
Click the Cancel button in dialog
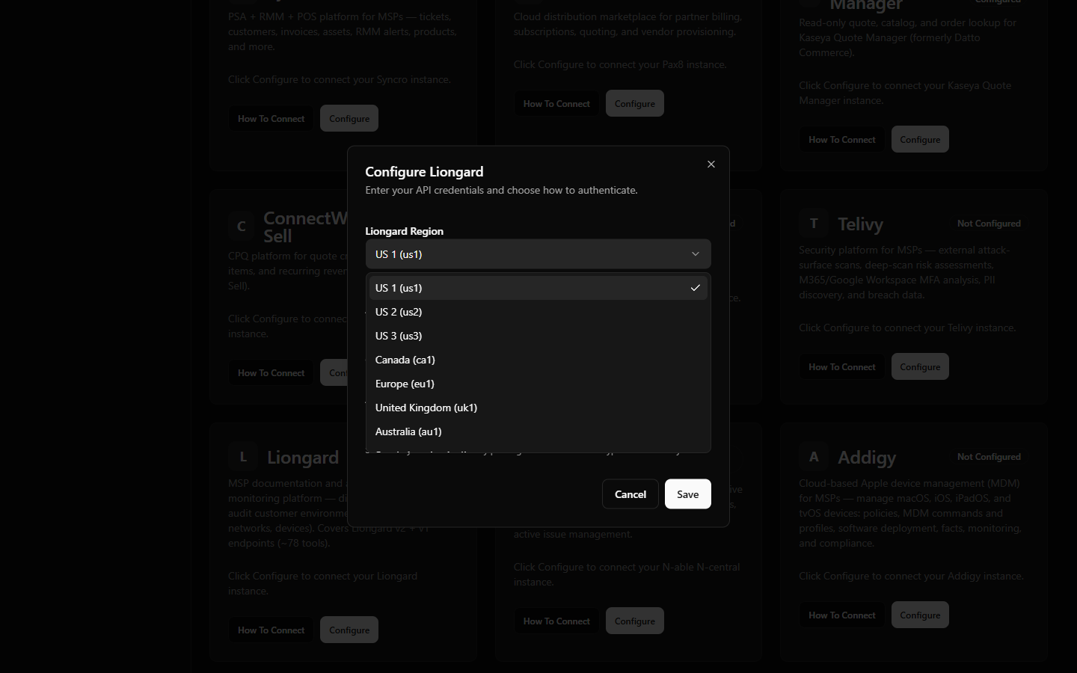(x=630, y=494)
